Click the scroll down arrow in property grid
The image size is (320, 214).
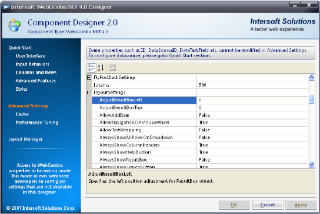tap(311, 164)
